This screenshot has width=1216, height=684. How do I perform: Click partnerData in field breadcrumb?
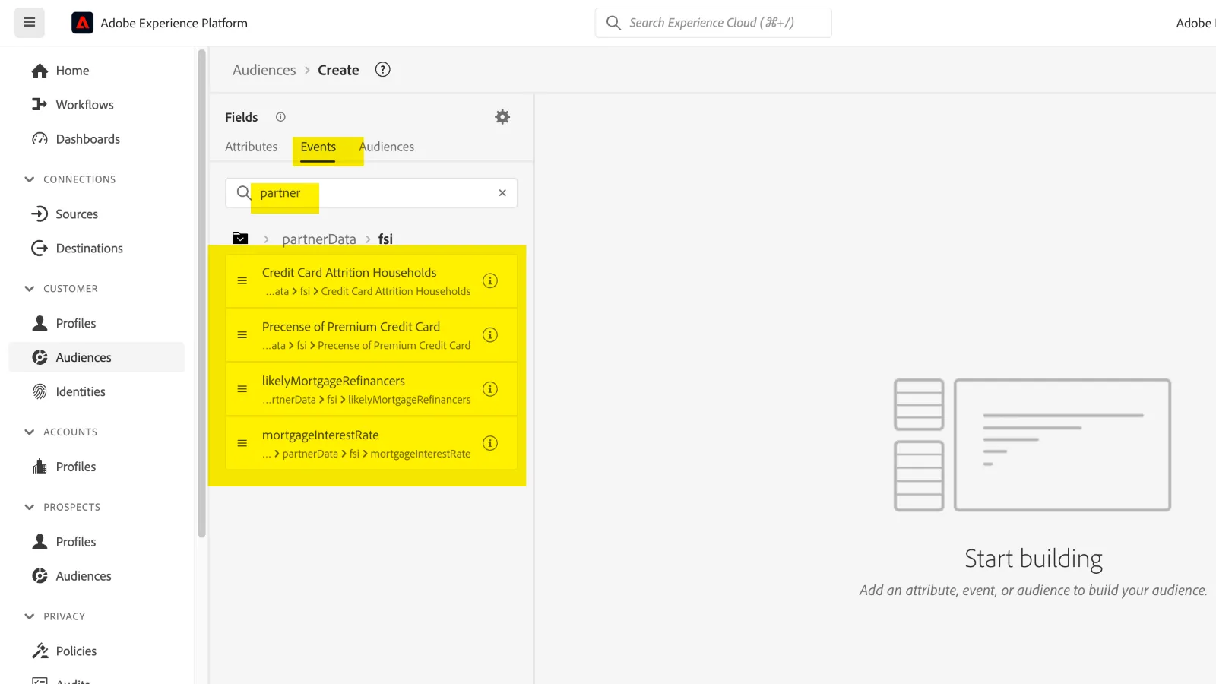pyautogui.click(x=319, y=239)
